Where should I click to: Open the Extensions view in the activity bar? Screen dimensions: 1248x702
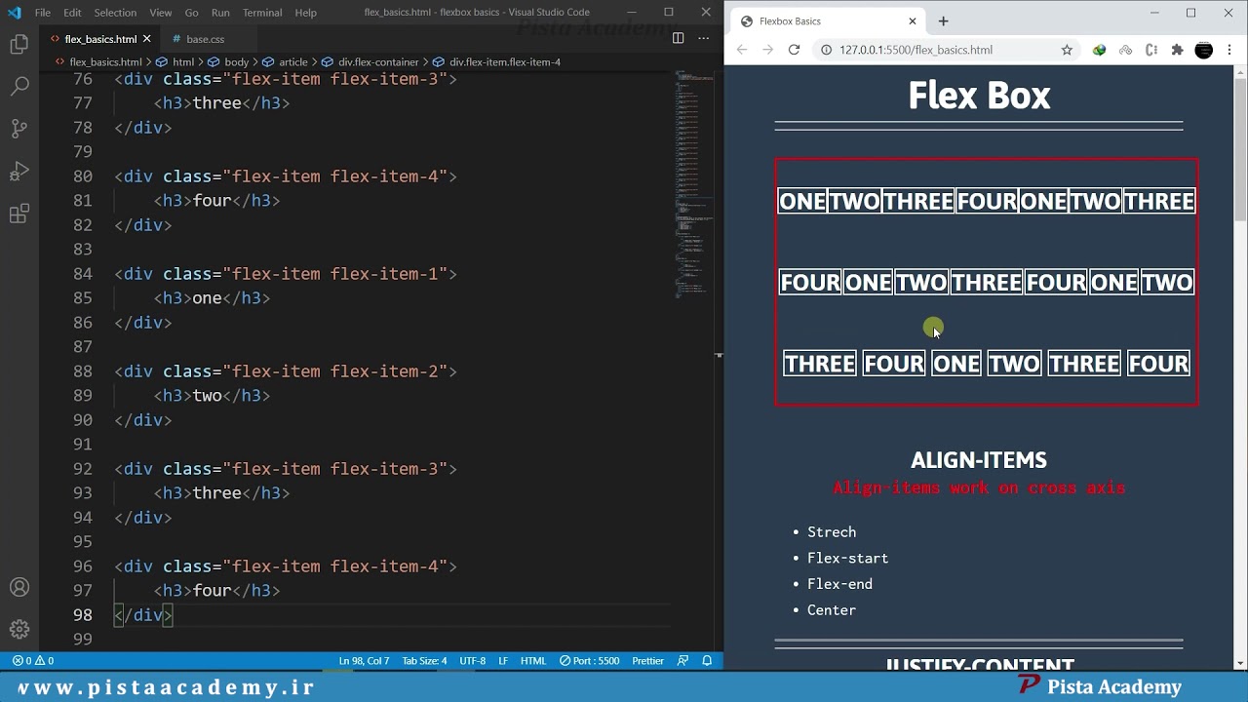(x=19, y=214)
